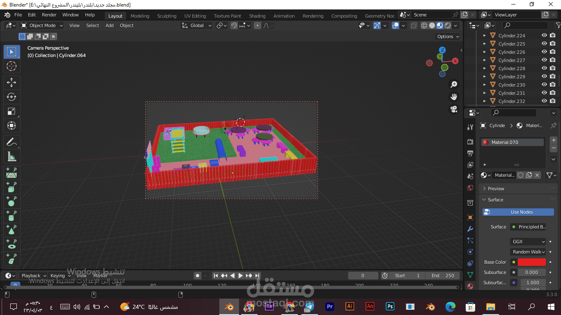Click the End frame 250 field
Viewport: 561px width, 315px height.
[x=442, y=276]
